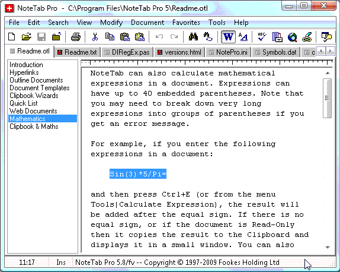Switch to NotePro.ini tab
The height and width of the screenshot is (272, 340).
228,52
